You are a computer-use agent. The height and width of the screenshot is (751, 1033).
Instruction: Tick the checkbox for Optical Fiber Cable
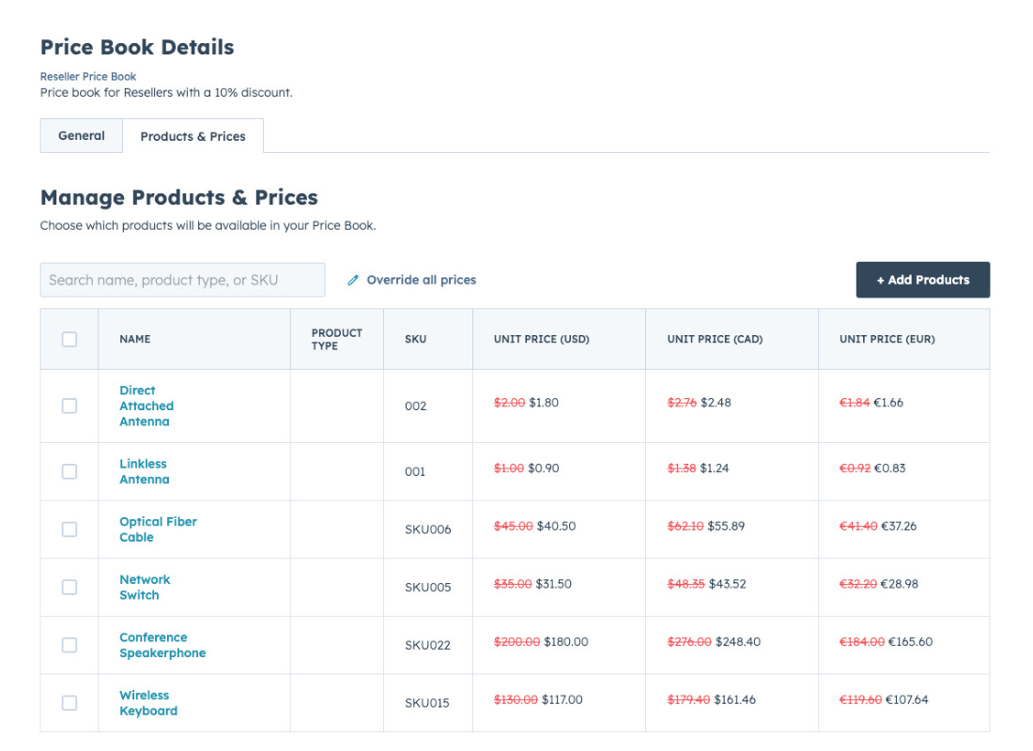coord(69,529)
